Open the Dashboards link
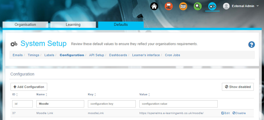The height and width of the screenshot is (120, 264). coord(118,55)
